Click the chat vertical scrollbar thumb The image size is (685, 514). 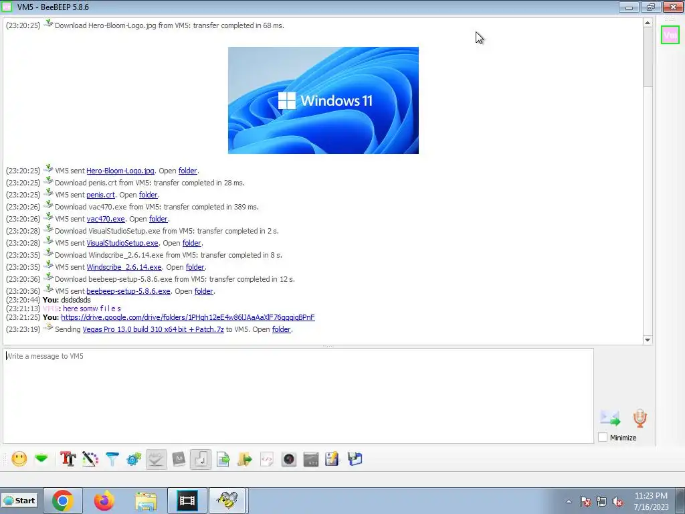(x=648, y=57)
